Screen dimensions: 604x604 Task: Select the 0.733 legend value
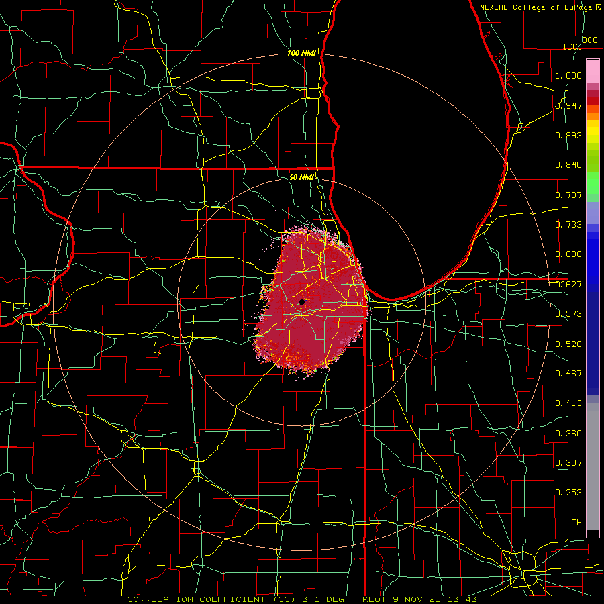(x=568, y=225)
